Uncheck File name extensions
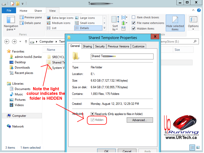 tap(134, 23)
